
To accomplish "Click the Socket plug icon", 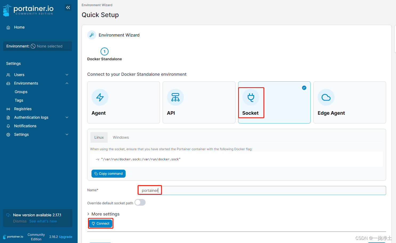I will point(251,97).
